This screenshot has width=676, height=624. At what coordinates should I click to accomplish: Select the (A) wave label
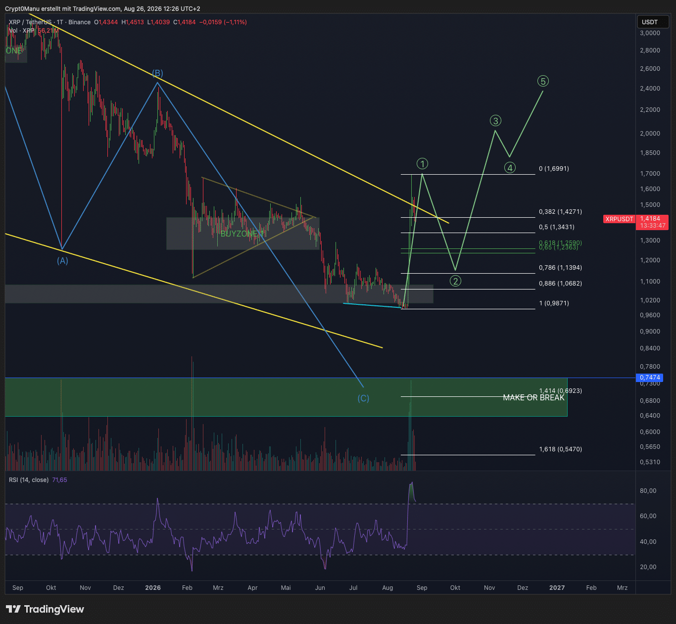tap(62, 261)
